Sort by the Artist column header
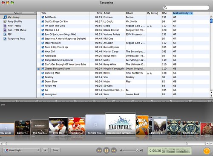 pos(114,13)
